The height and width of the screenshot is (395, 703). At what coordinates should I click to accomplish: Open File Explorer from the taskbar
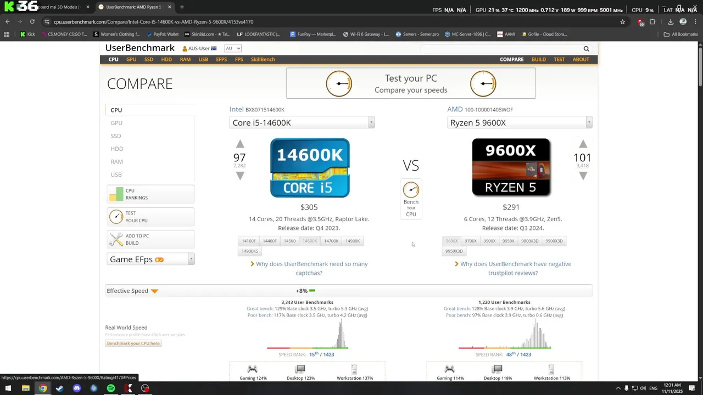(25, 388)
